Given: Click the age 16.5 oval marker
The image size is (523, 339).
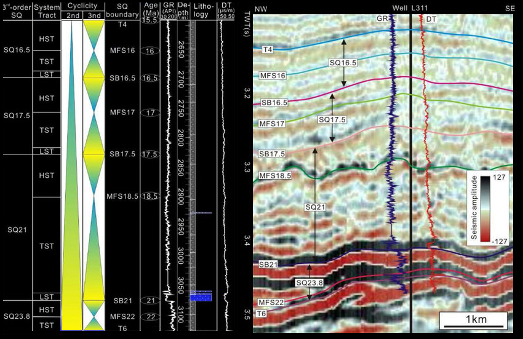Looking at the screenshot, I should [x=150, y=79].
